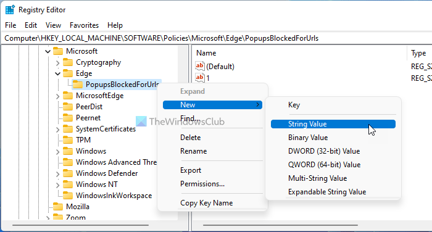Expand the Cryptography key arrow
Image resolution: width=432 pixels, height=232 pixels.
57,63
